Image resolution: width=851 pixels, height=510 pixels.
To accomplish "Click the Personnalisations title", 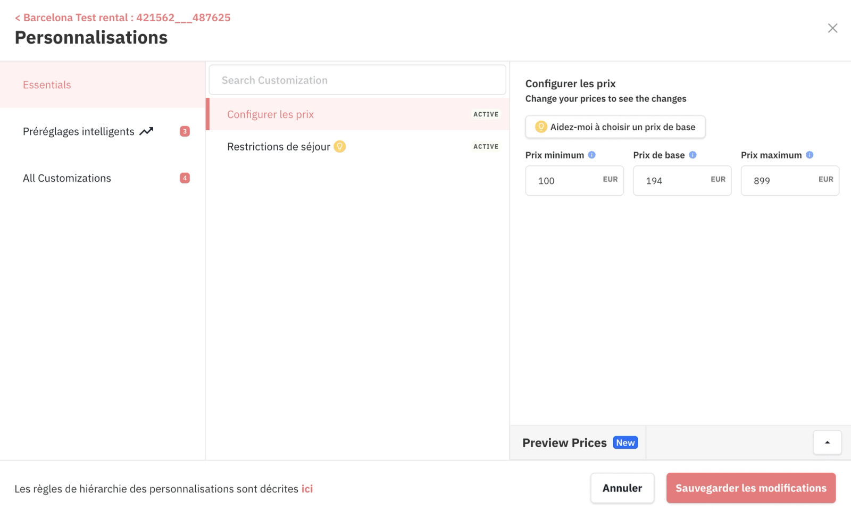I will coord(91,38).
